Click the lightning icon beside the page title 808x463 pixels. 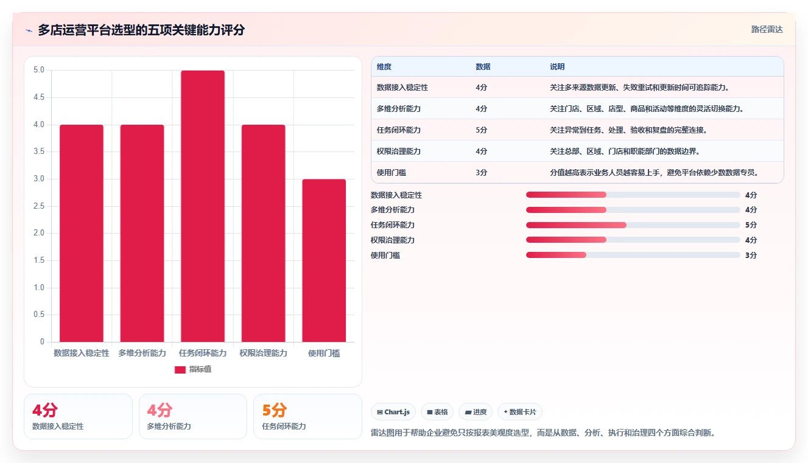pos(29,30)
